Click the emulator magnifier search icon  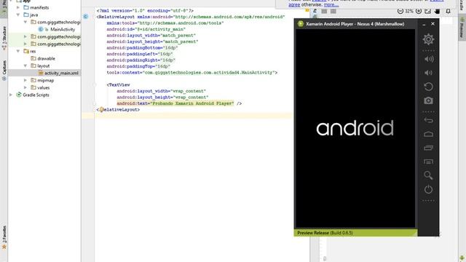[428, 175]
